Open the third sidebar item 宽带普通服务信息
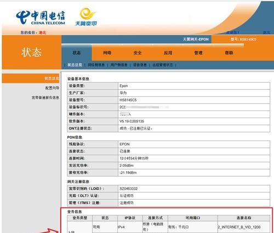This screenshot has height=233, width=274. [45, 98]
